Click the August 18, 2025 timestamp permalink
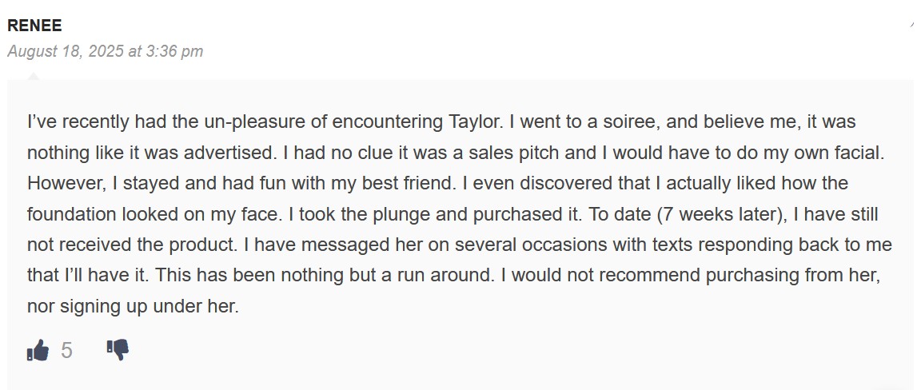Viewport: 917px width, 390px height. pyautogui.click(x=106, y=51)
